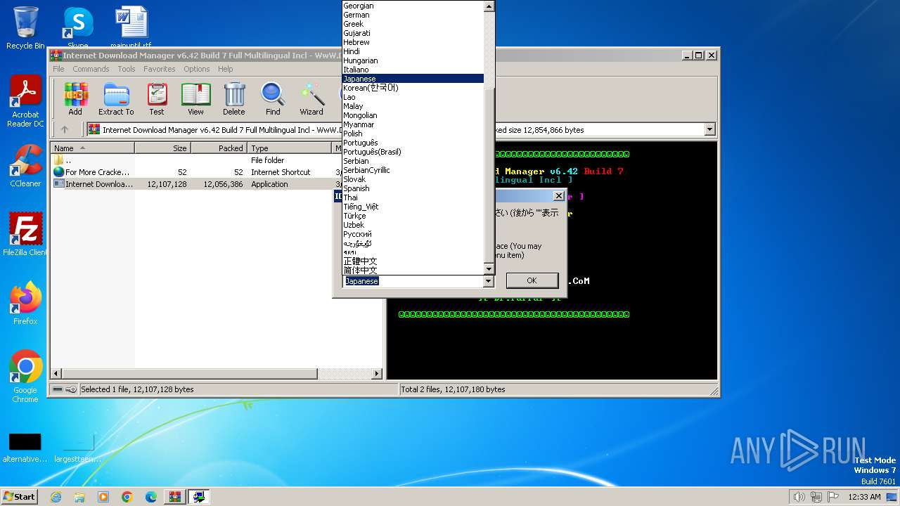The width and height of the screenshot is (900, 506).
Task: Select Português(Brasil) in the language list
Action: coord(413,152)
